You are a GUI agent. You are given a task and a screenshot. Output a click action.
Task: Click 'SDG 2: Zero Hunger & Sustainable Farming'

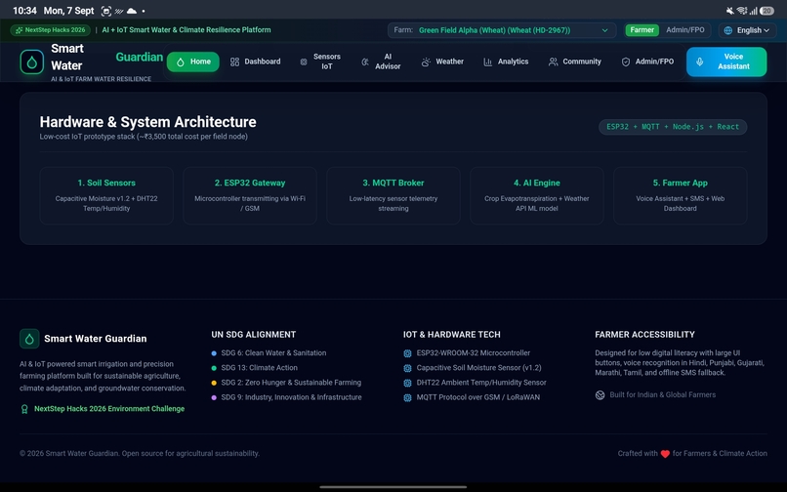(x=291, y=383)
